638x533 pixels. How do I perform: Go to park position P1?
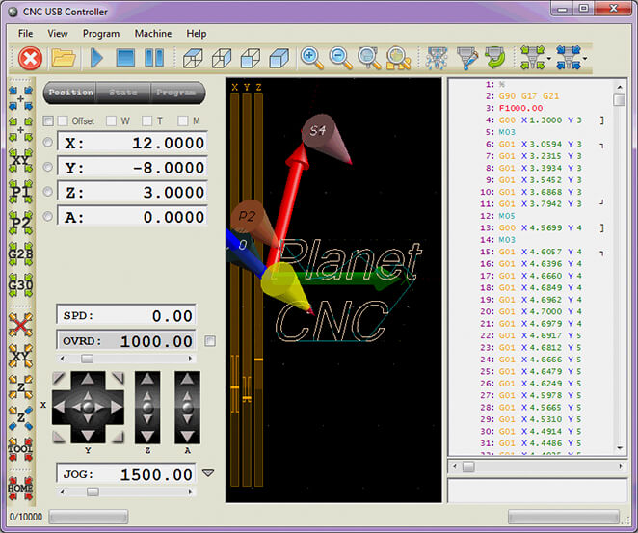pos(21,192)
